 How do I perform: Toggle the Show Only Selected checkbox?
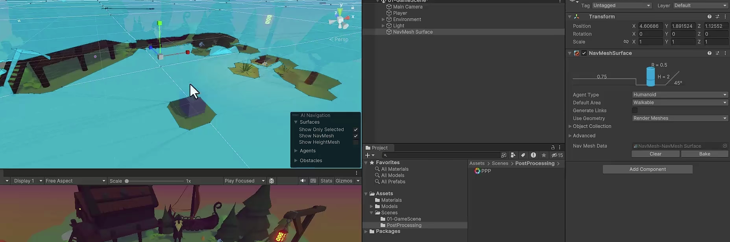[x=356, y=130]
